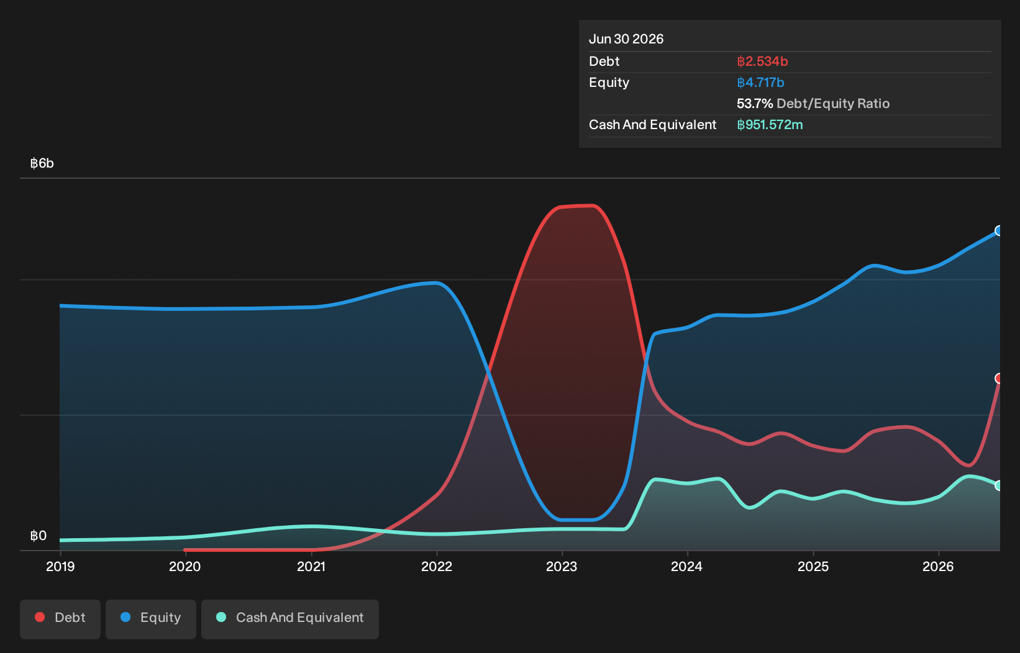
Task: Select the 2024 x-axis label
Action: coord(687,566)
